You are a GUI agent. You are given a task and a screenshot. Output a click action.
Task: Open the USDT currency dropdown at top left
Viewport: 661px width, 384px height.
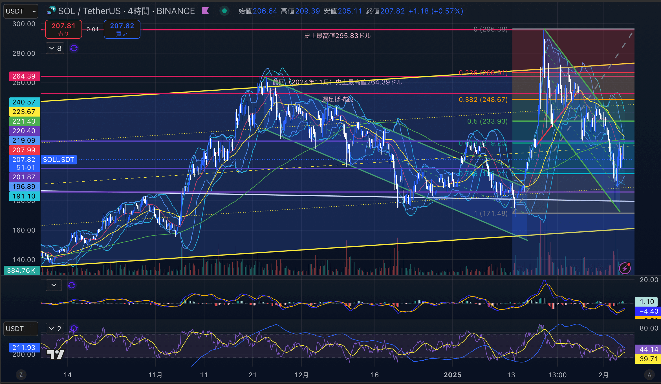(x=21, y=11)
